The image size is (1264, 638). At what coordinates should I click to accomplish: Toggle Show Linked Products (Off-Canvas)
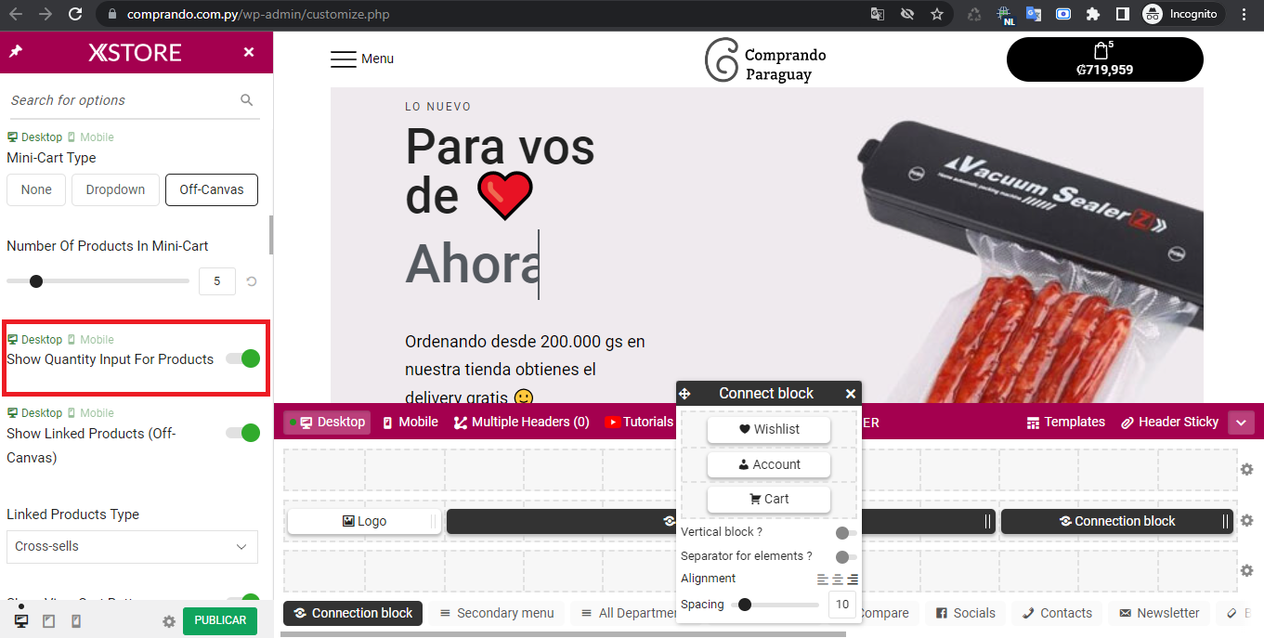point(243,433)
